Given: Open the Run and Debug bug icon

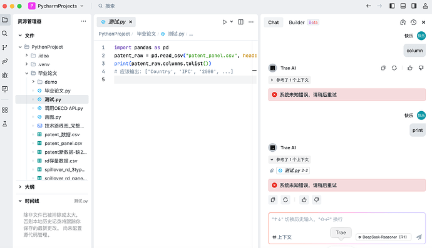Looking at the screenshot, I should point(4,75).
